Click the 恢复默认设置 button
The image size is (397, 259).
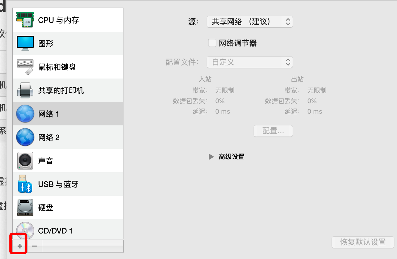click(x=363, y=242)
